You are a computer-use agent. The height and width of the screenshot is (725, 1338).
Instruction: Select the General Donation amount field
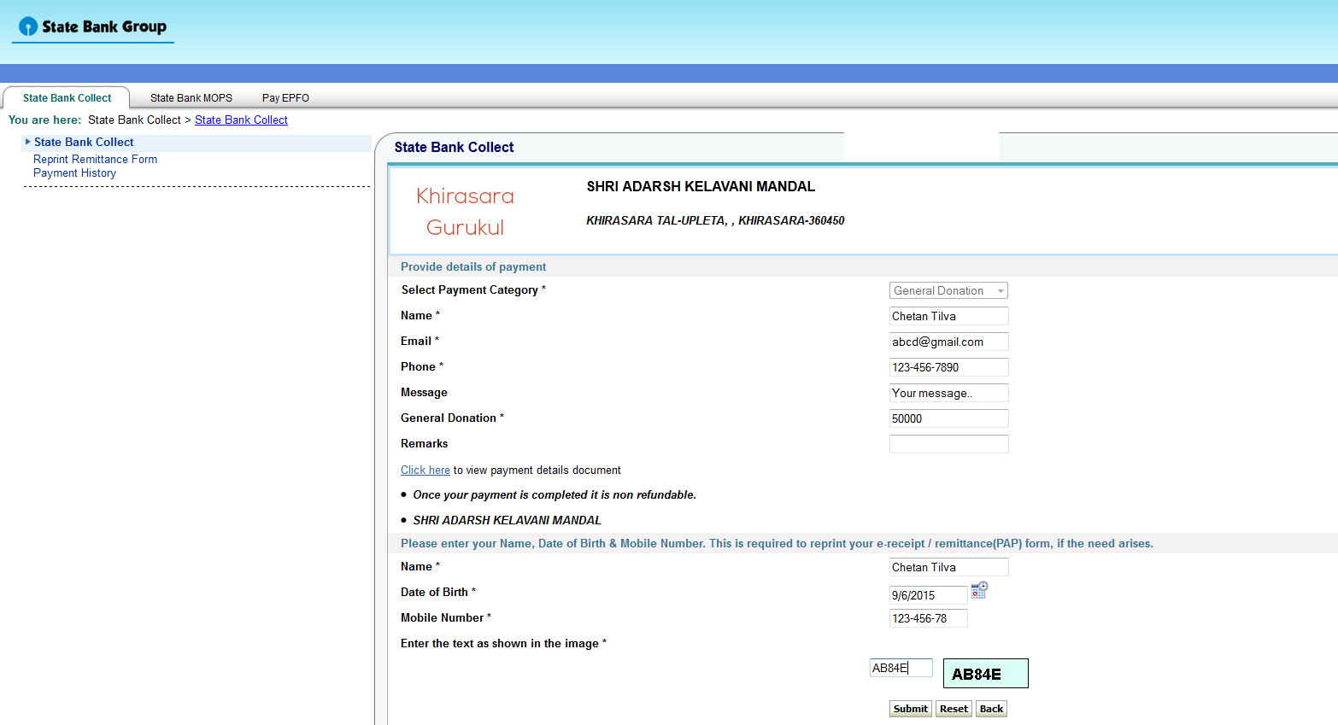point(948,418)
